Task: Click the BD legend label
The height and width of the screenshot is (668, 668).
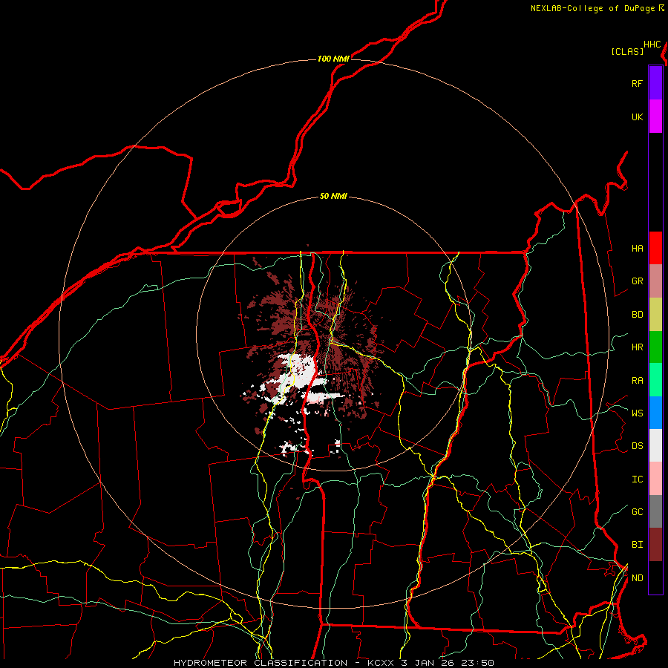Action: coord(637,315)
